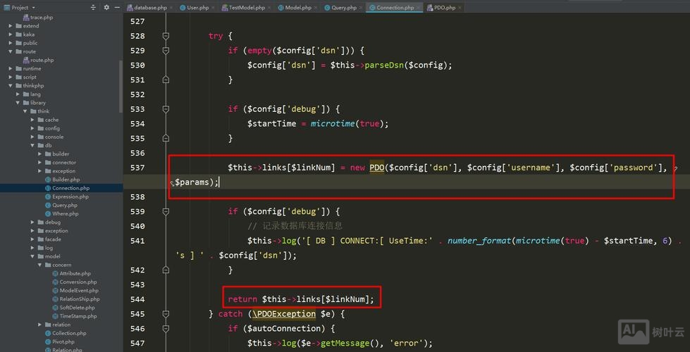690x352 pixels.
Task: Collapse the db folder arrow
Action: point(32,146)
